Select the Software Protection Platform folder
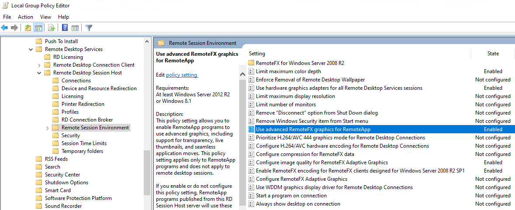This screenshot has width=515, height=210. coord(78,198)
